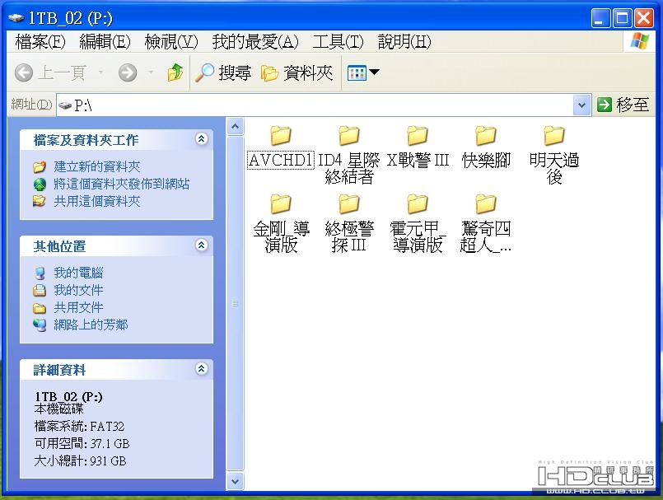Viewport: 663px width, 500px height.
Task: Go up one folder level
Action: pyautogui.click(x=175, y=72)
